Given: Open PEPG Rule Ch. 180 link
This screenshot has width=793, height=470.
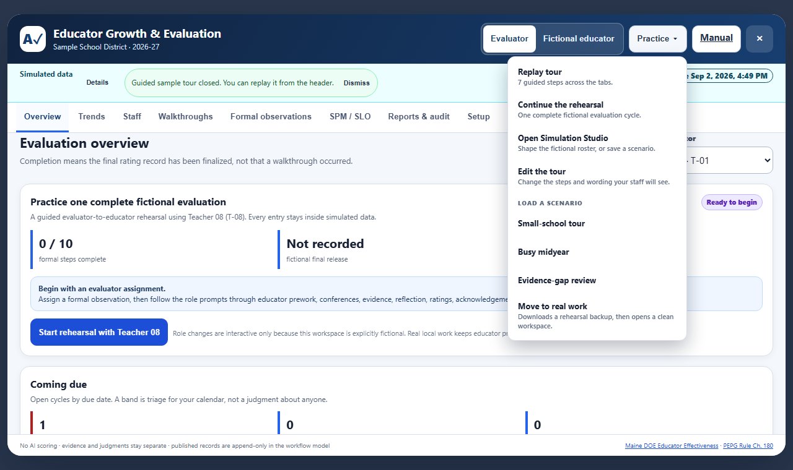Looking at the screenshot, I should click(x=748, y=445).
